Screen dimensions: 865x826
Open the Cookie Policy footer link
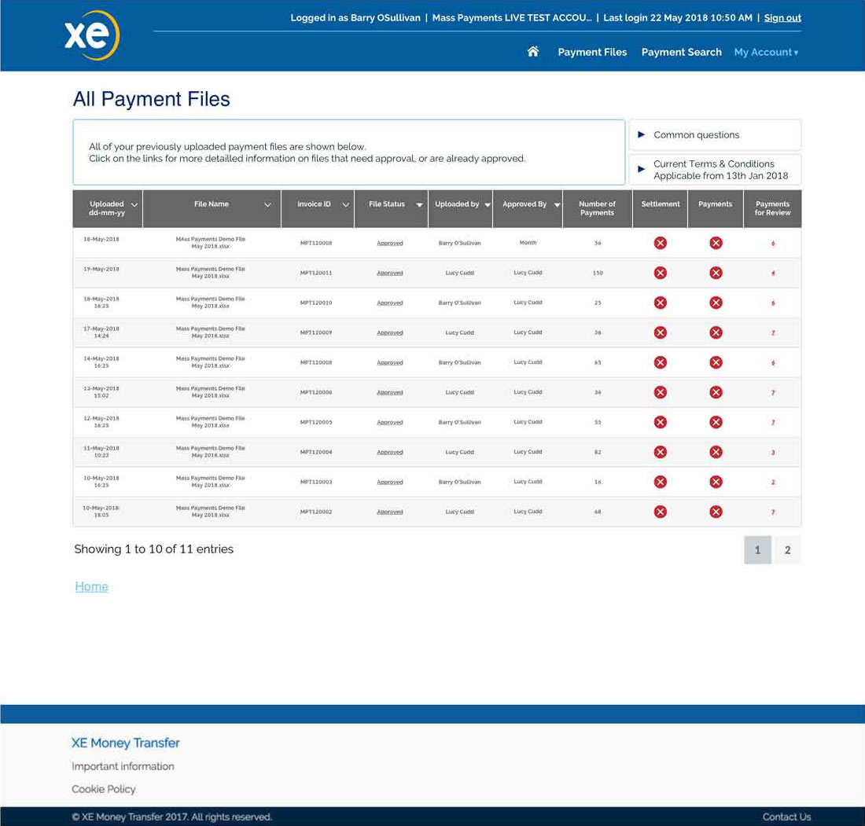click(x=104, y=789)
